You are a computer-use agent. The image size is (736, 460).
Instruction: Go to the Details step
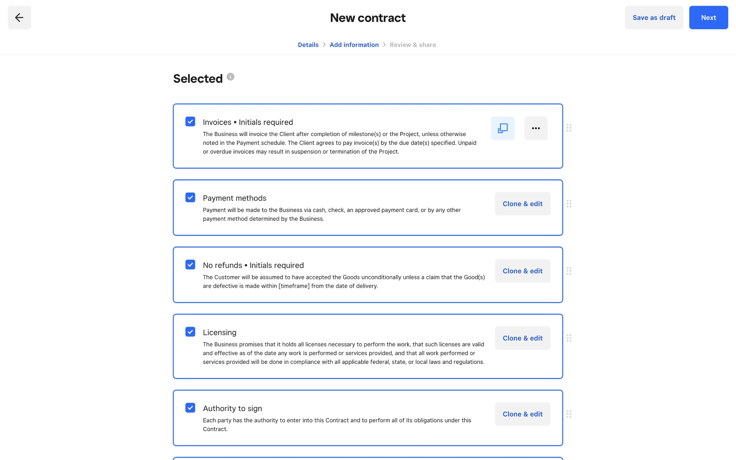tap(308, 45)
